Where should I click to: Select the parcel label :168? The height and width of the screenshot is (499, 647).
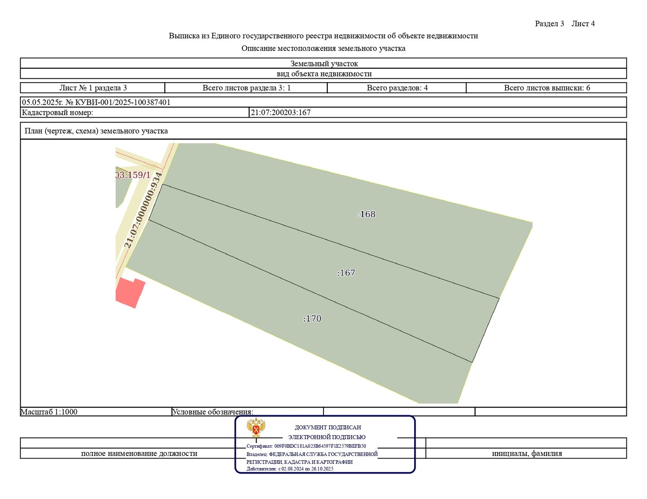coord(367,214)
